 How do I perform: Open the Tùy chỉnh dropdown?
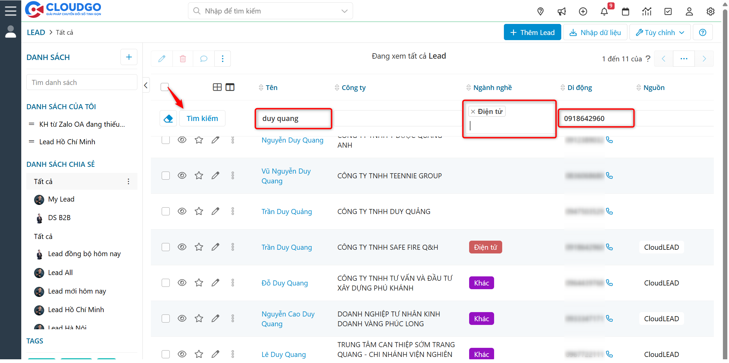tap(659, 32)
